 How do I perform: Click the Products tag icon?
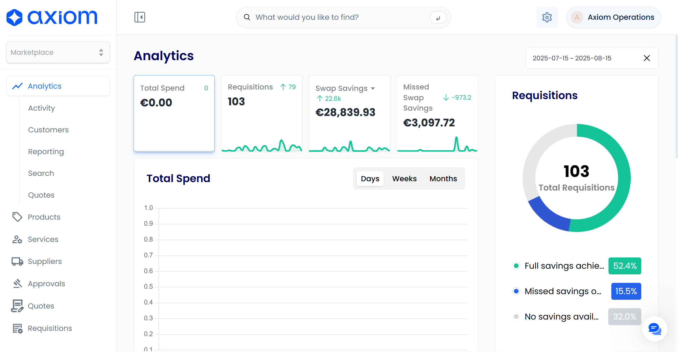point(17,217)
